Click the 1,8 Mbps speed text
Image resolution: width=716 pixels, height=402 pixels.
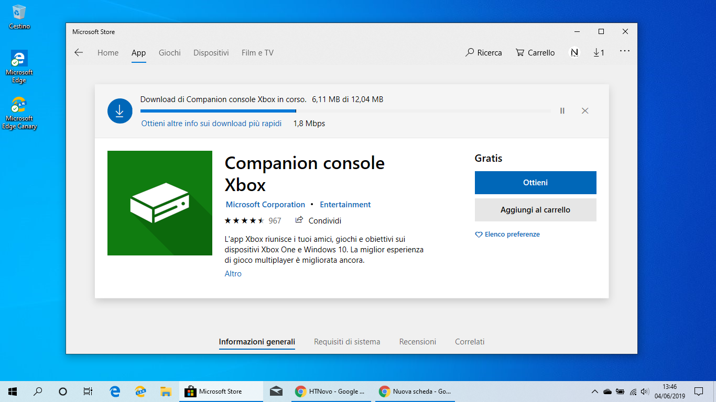point(309,124)
